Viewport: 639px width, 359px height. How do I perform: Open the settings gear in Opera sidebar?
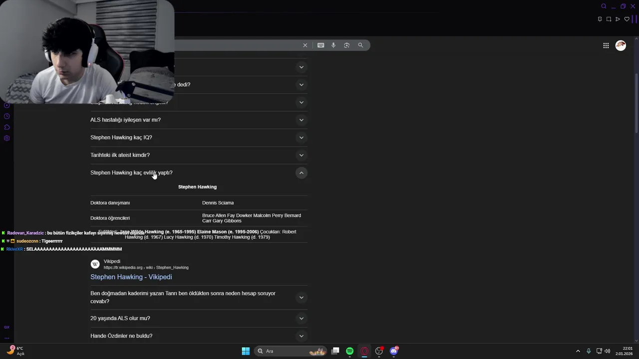pos(7,138)
